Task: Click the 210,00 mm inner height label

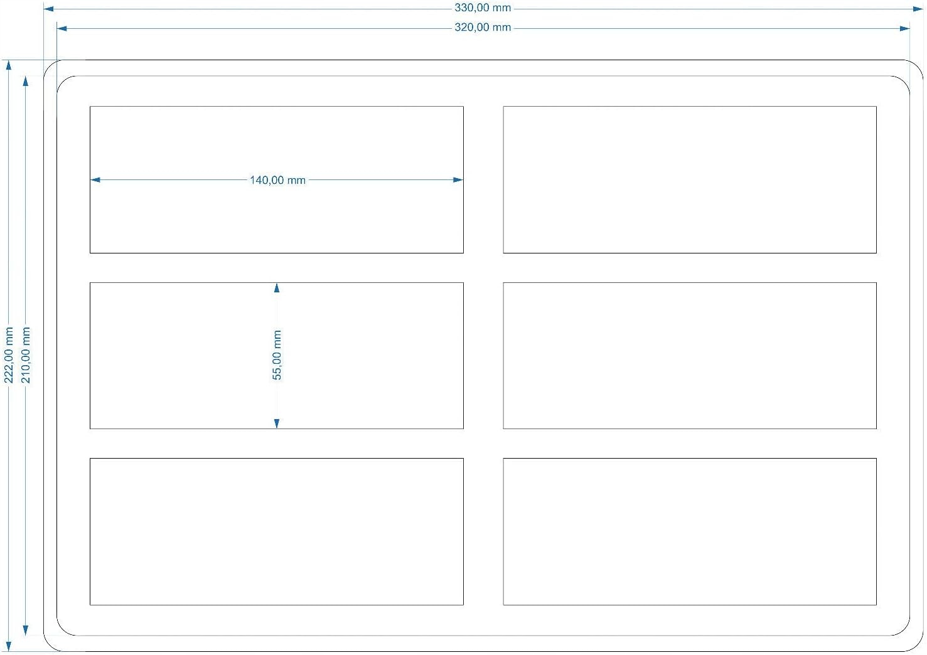Action: click(26, 355)
